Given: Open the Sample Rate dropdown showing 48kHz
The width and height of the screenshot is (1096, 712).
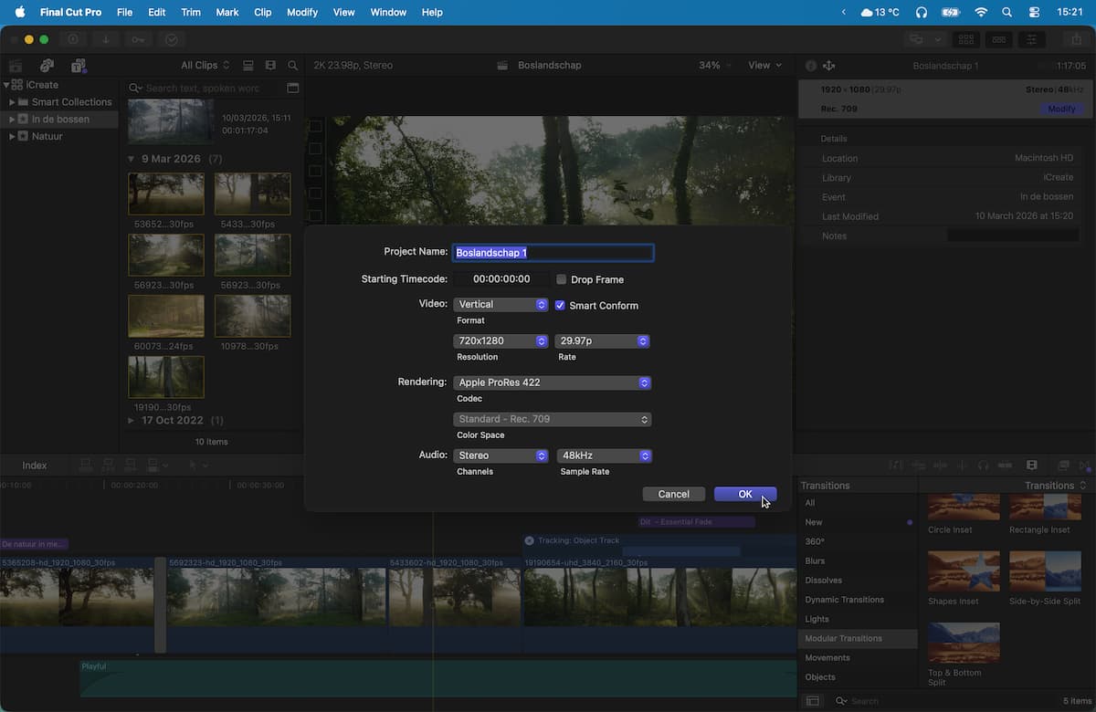Looking at the screenshot, I should point(604,455).
